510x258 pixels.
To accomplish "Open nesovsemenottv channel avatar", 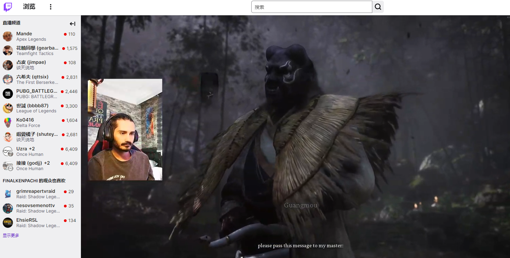I will coord(8,208).
